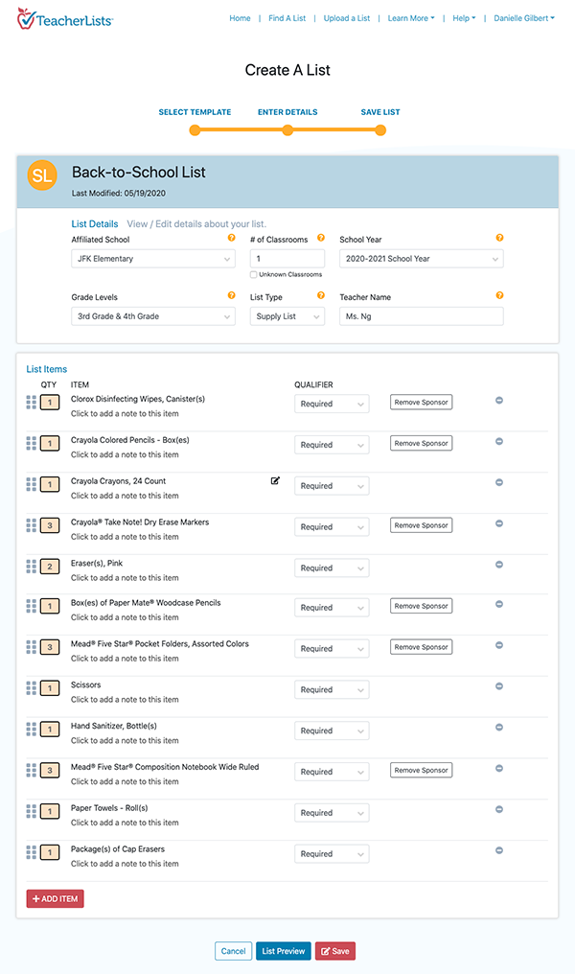Image resolution: width=575 pixels, height=974 pixels.
Task: Remove the Cap Erasers item
Action: point(499,850)
